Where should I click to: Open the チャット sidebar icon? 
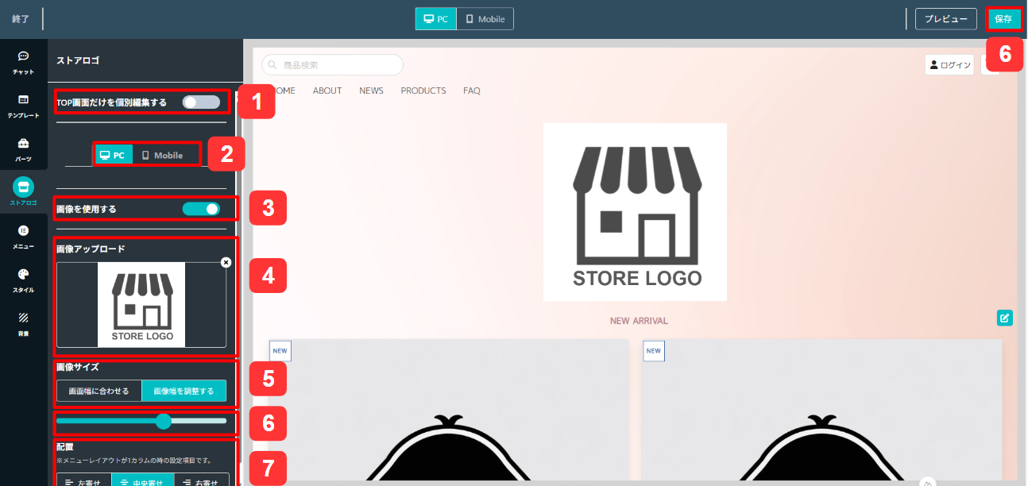tap(23, 63)
